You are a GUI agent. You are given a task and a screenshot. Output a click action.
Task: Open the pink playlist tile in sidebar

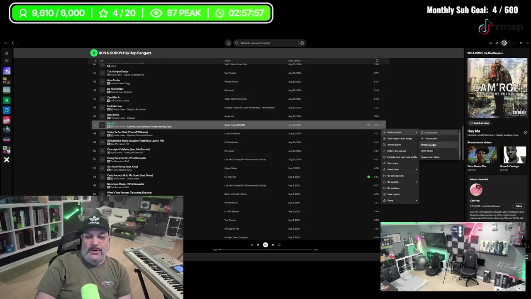pos(7,120)
